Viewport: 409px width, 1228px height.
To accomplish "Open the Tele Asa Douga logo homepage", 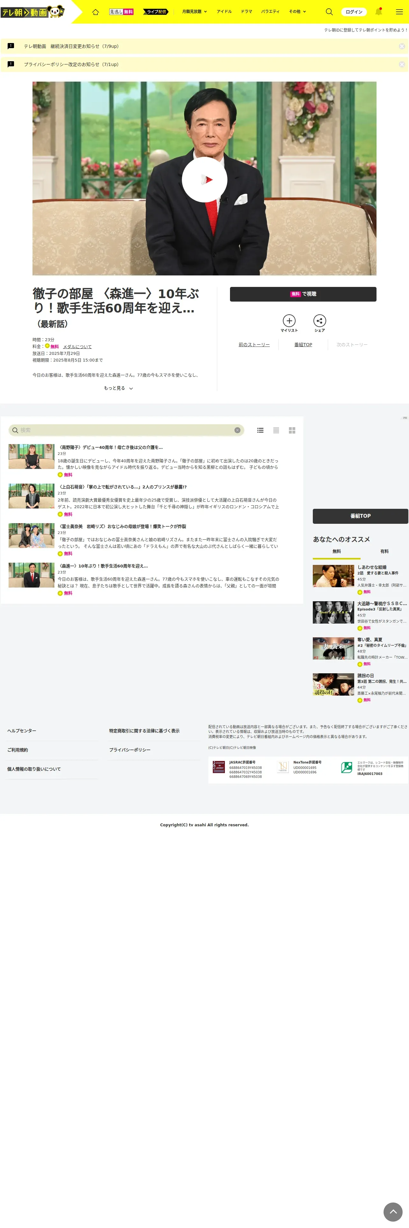I will (32, 11).
